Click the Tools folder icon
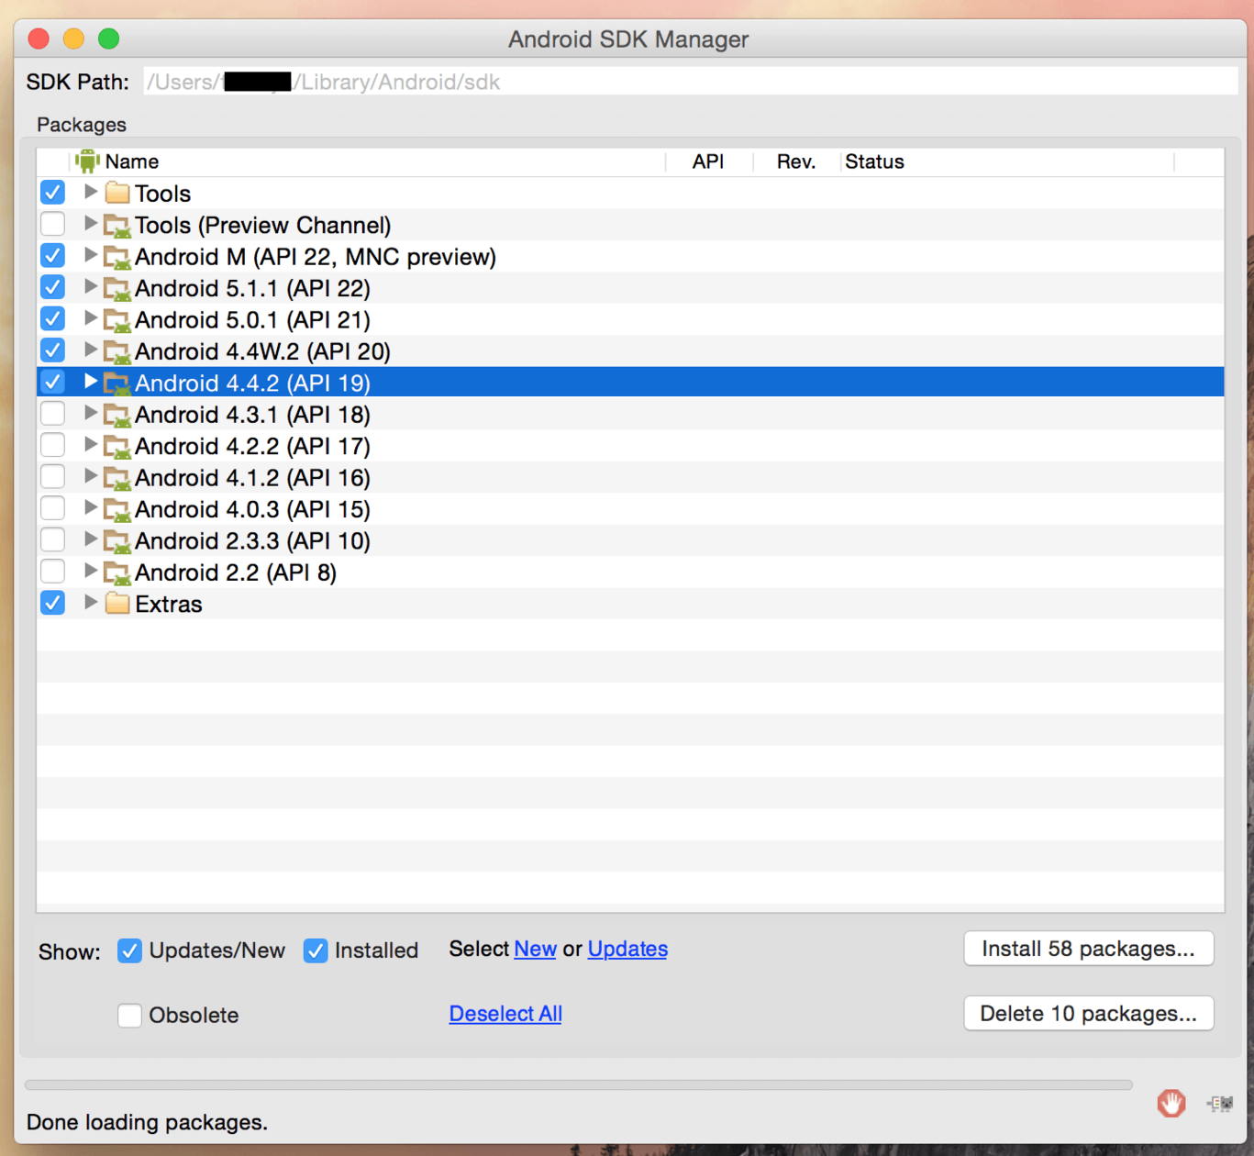The width and height of the screenshot is (1254, 1156). tap(117, 193)
